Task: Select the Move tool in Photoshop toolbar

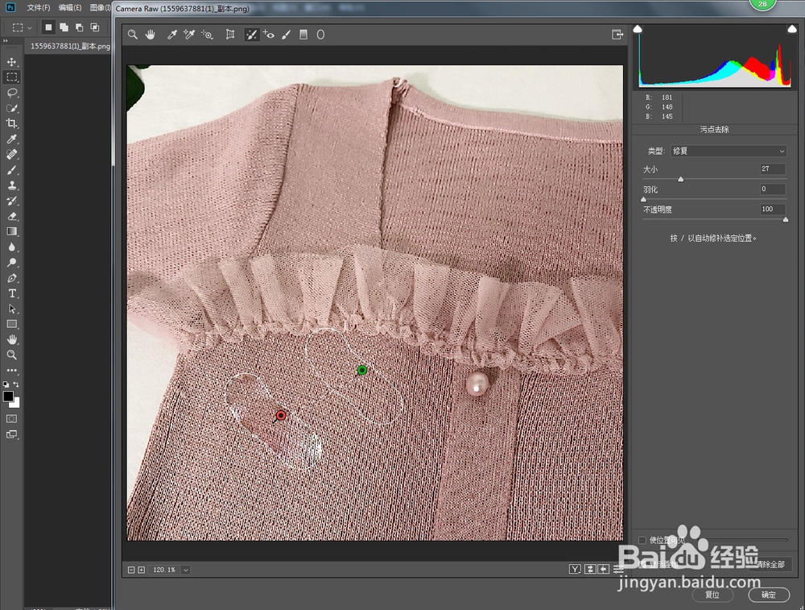Action: tap(12, 62)
